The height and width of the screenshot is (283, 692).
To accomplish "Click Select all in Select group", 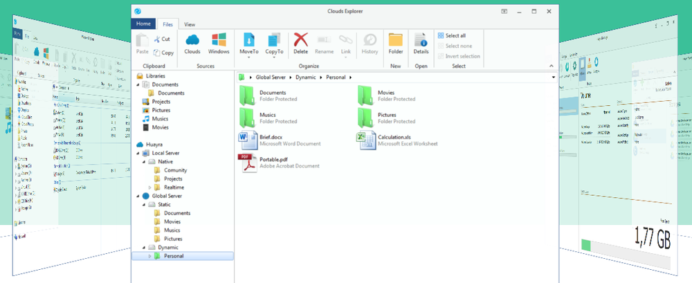I will point(452,36).
